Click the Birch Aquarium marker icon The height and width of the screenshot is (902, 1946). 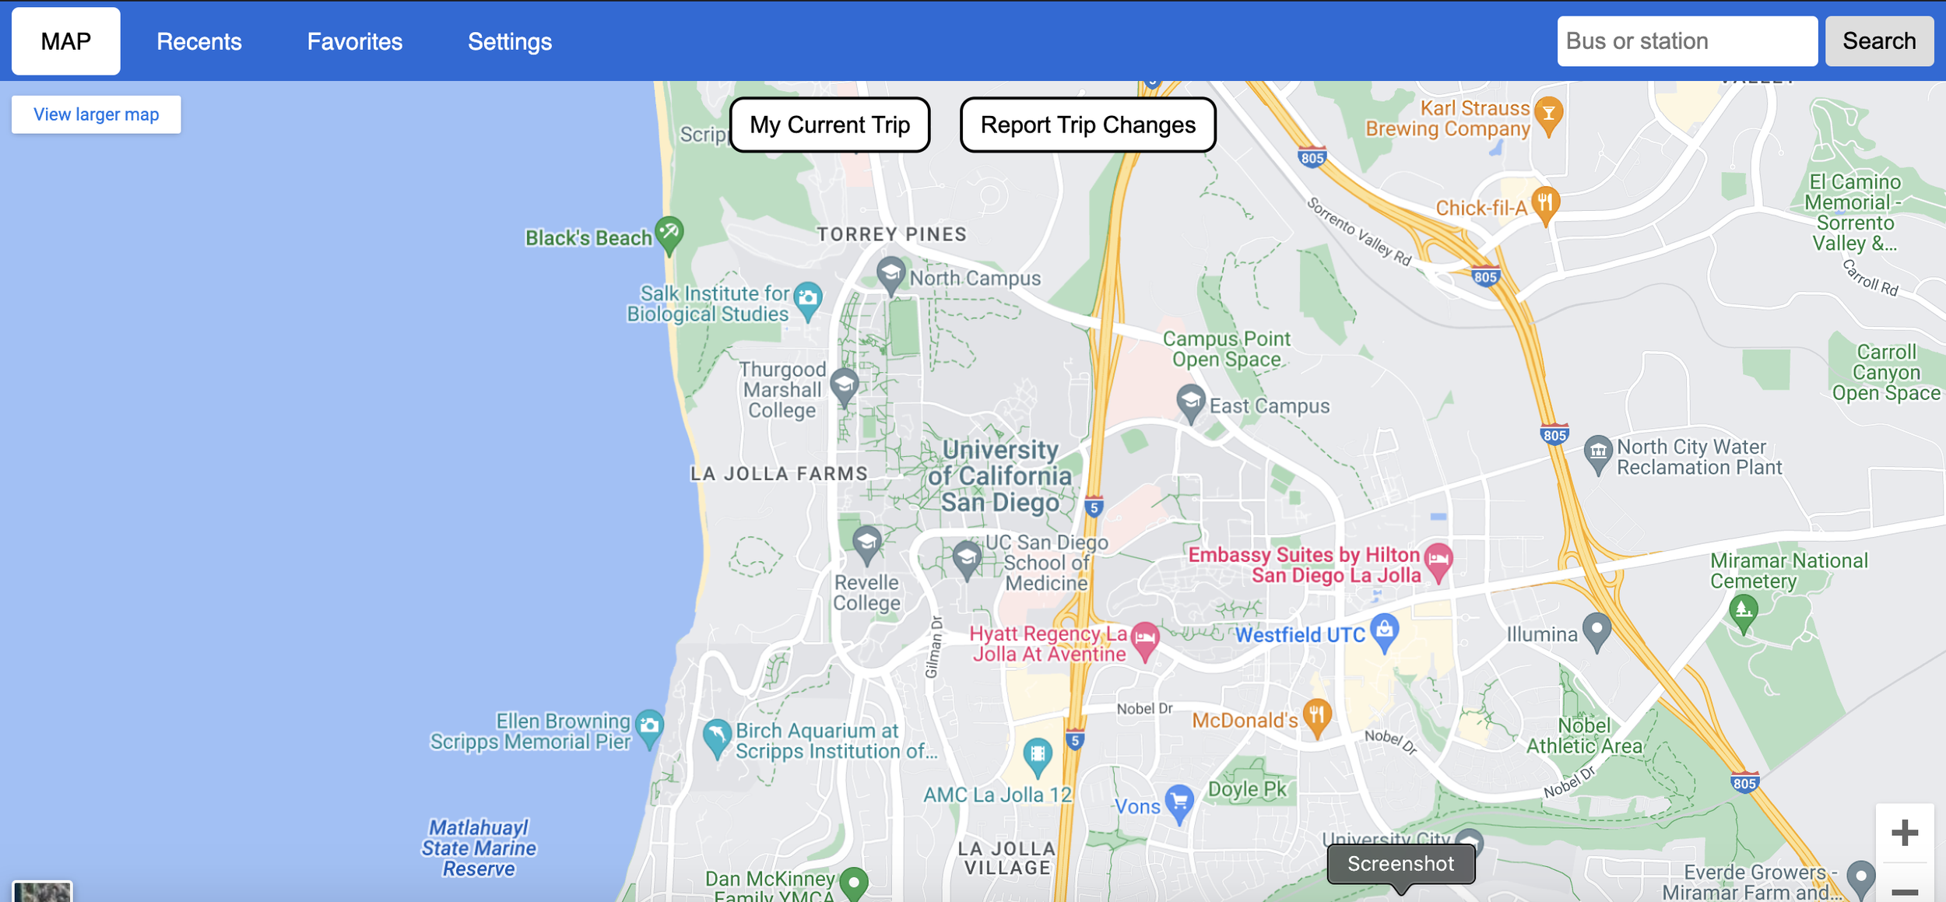coord(716,735)
